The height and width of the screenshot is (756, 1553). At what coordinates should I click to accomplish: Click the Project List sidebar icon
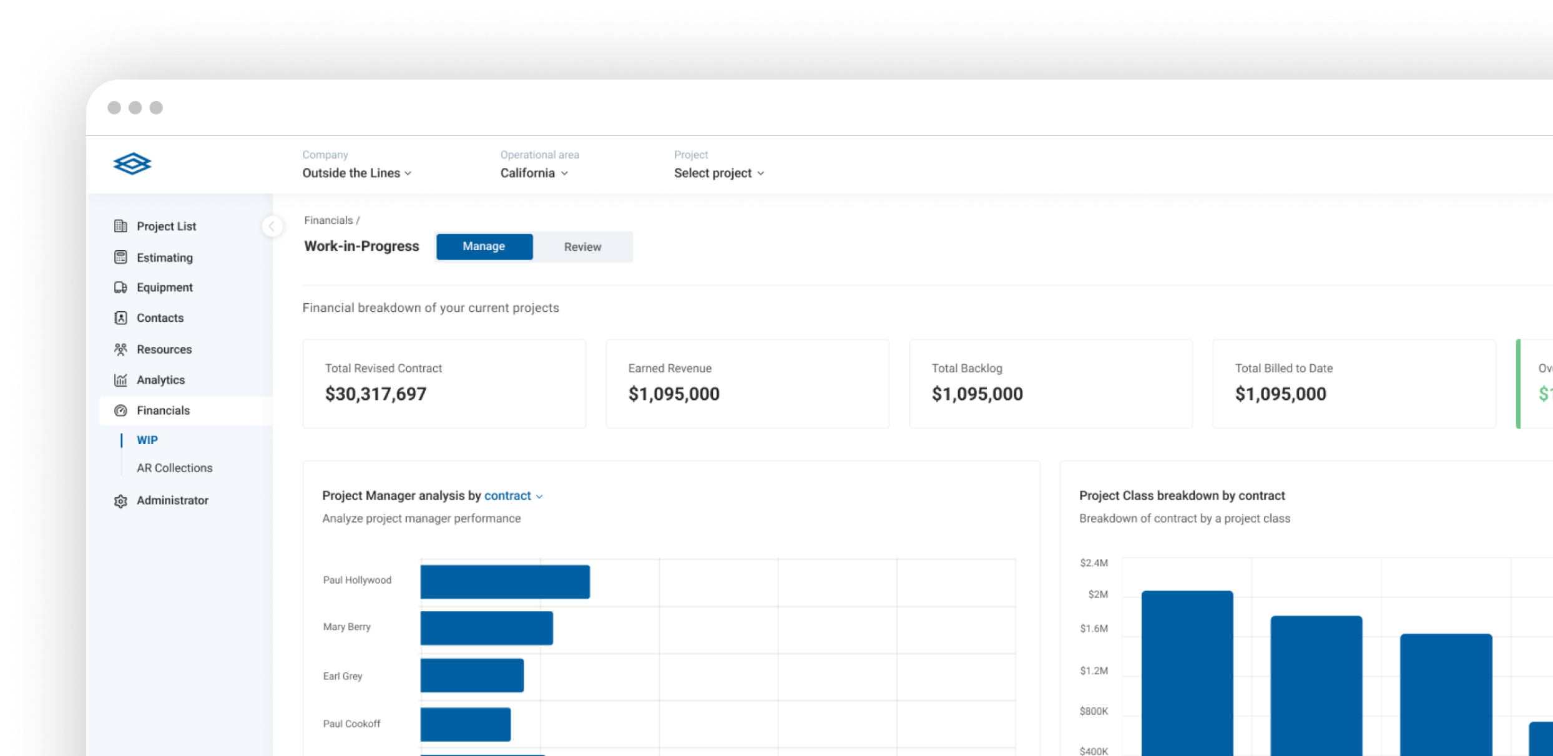(x=120, y=226)
